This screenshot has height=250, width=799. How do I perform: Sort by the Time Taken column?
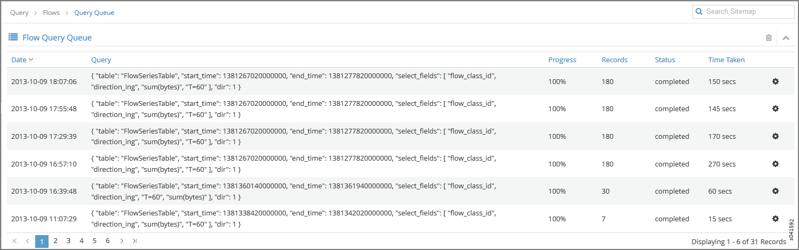coord(726,60)
